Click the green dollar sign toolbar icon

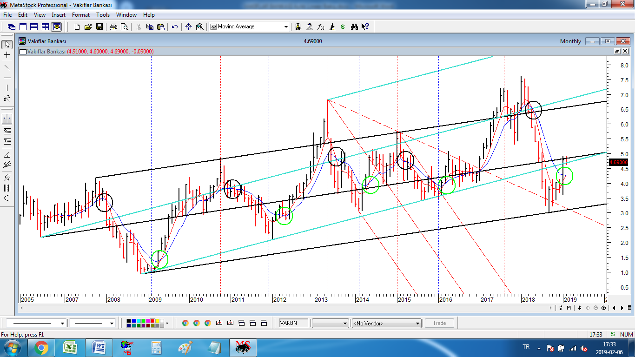coord(343,26)
